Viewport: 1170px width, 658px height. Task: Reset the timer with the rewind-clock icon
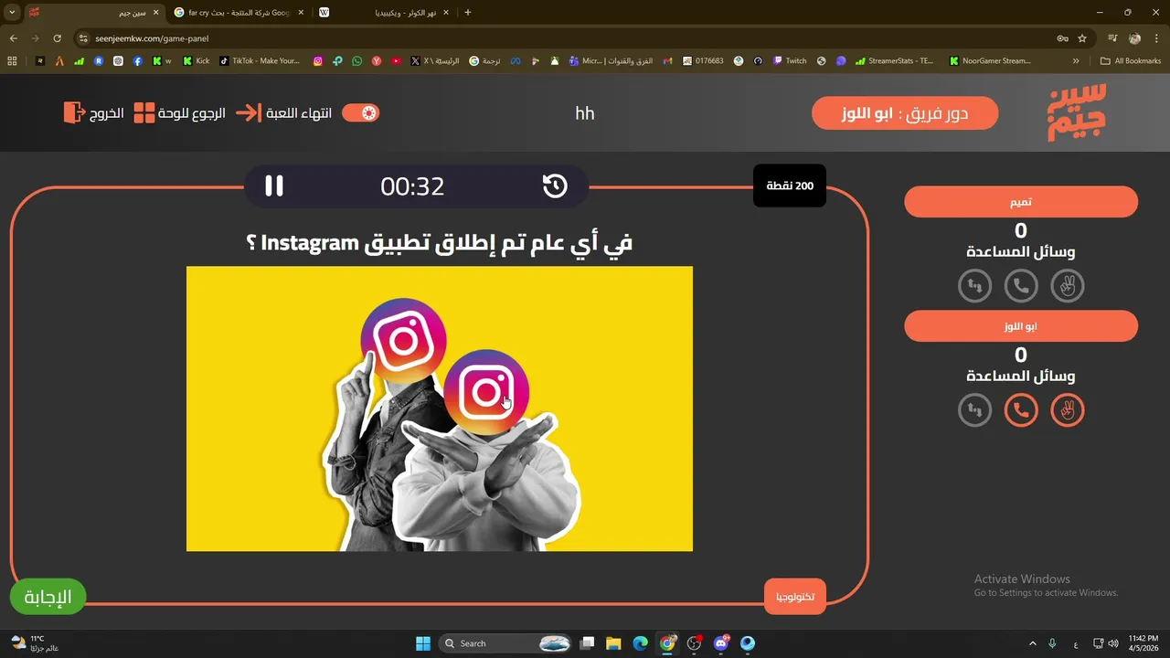point(555,186)
